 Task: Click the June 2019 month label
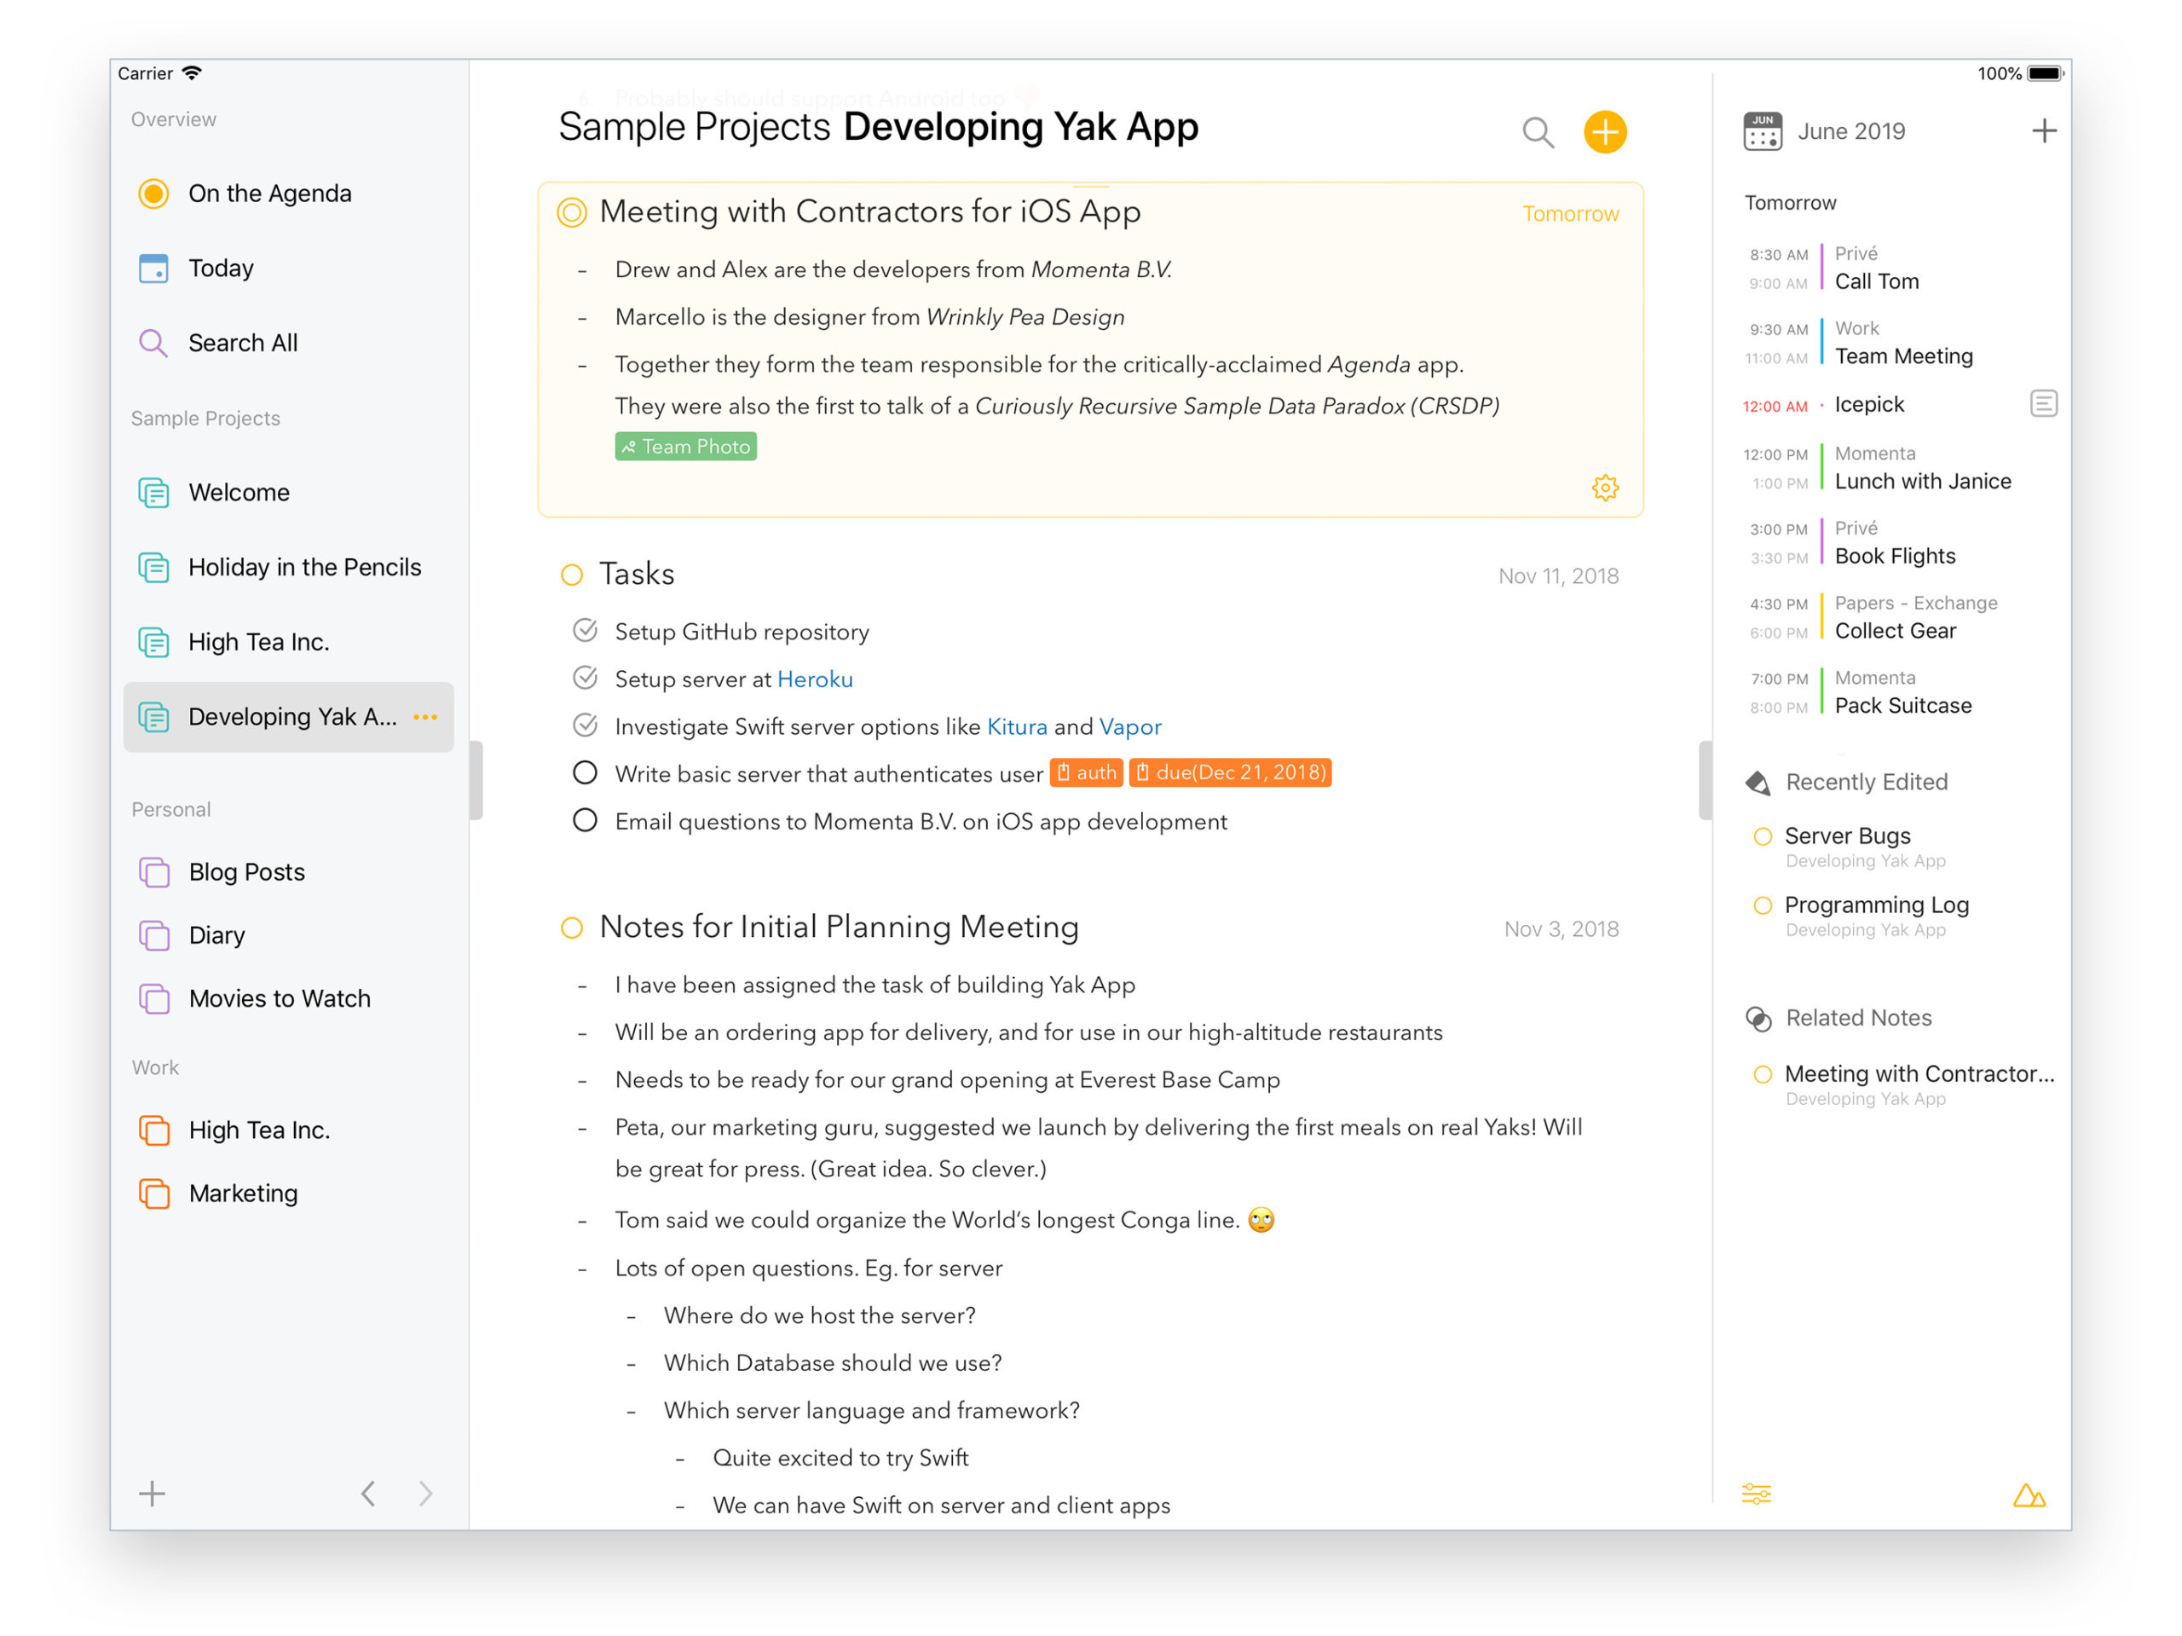[1850, 131]
